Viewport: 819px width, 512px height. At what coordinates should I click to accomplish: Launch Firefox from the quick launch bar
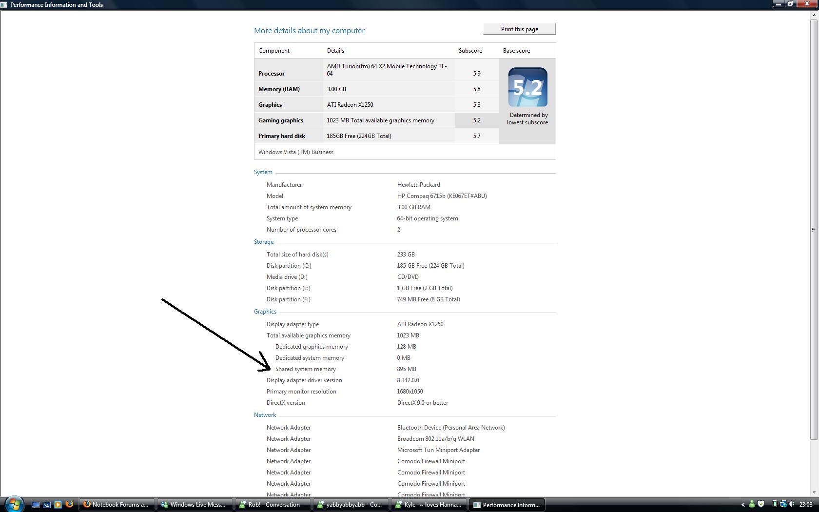point(69,505)
